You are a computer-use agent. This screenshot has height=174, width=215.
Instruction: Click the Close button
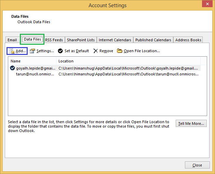(x=197, y=165)
